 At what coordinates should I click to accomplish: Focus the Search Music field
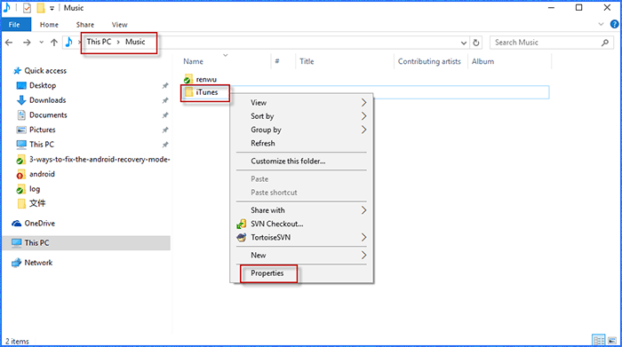pyautogui.click(x=552, y=43)
